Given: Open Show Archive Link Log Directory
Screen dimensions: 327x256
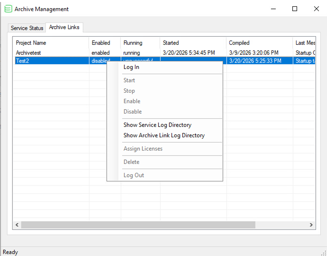Looking at the screenshot, I should [x=164, y=135].
